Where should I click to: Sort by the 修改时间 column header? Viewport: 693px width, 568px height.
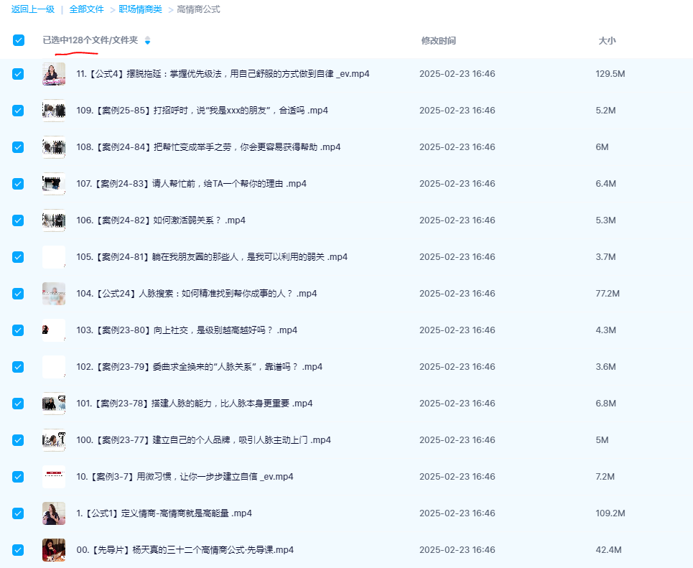coord(437,41)
